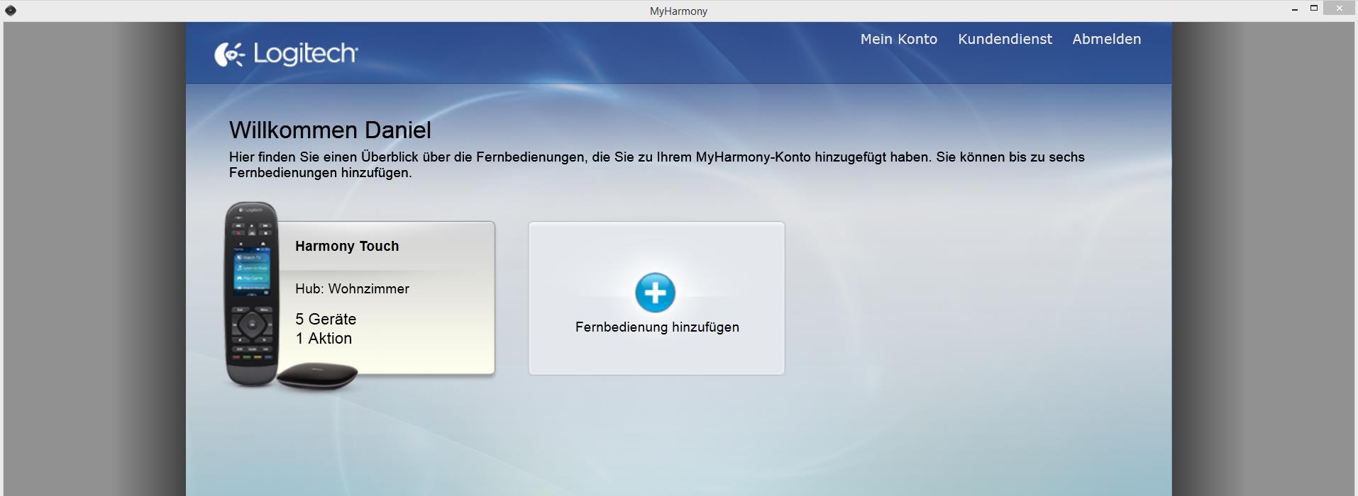Click the MyHarmony window title text
Screen dimensions: 1358x496
click(x=678, y=11)
